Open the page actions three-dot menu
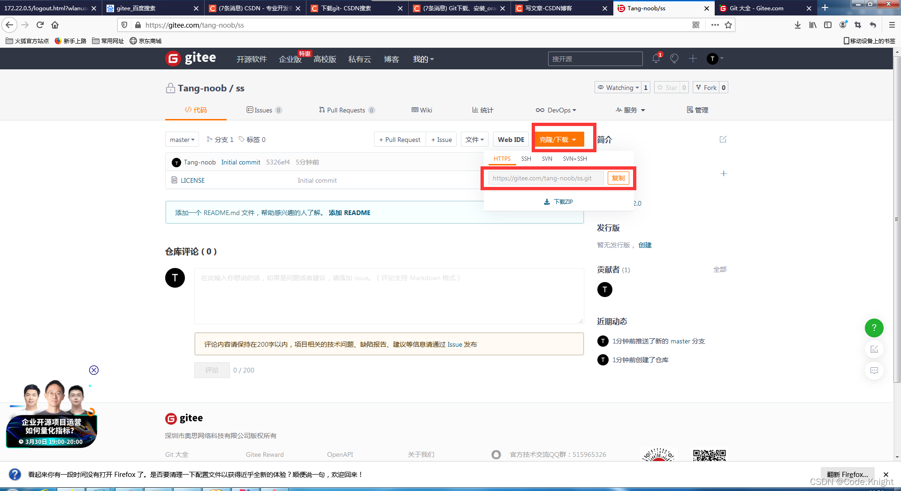The width and height of the screenshot is (901, 491). coord(715,25)
